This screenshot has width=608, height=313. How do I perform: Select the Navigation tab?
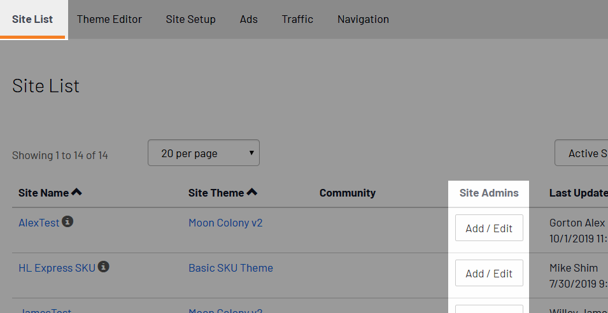pyautogui.click(x=363, y=19)
